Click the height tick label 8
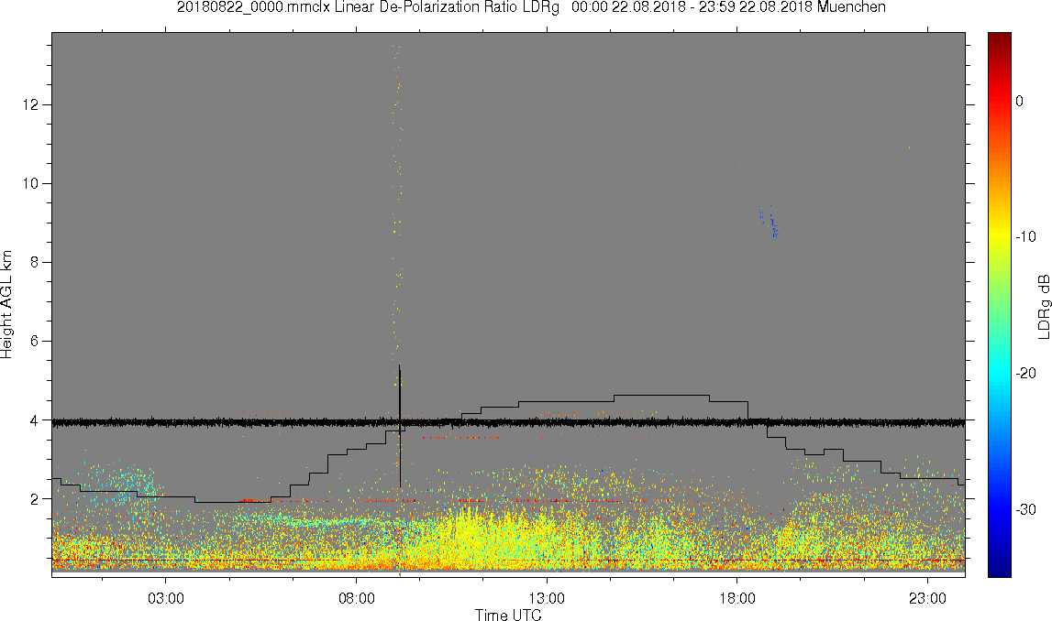The width and height of the screenshot is (1052, 621). pos(35,263)
